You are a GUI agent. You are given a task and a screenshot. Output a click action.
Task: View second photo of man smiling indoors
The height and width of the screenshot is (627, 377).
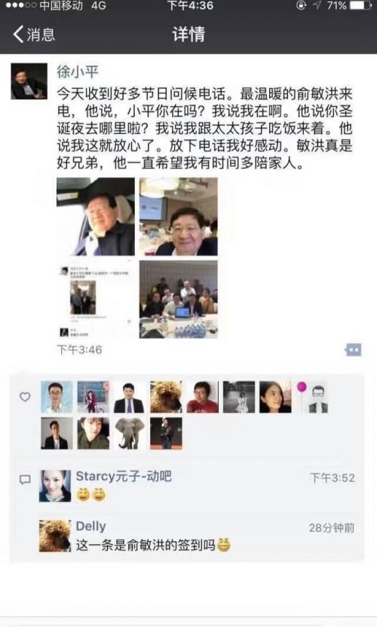[179, 217]
